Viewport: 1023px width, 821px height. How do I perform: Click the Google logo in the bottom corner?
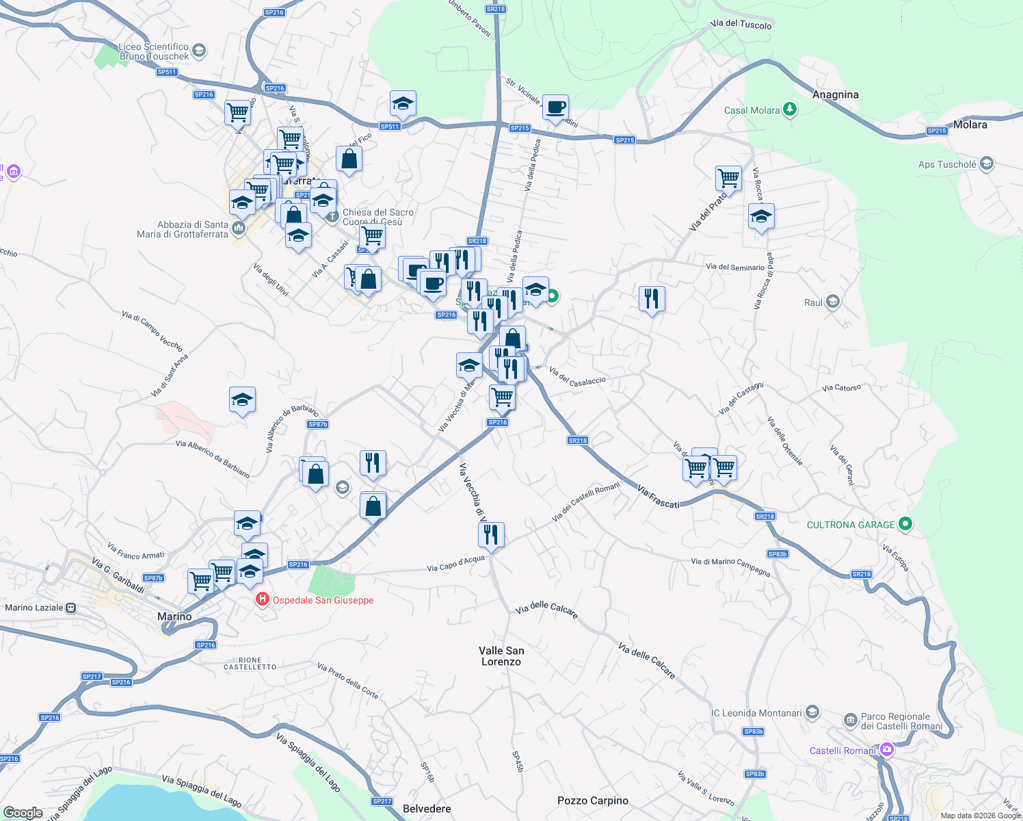(23, 813)
